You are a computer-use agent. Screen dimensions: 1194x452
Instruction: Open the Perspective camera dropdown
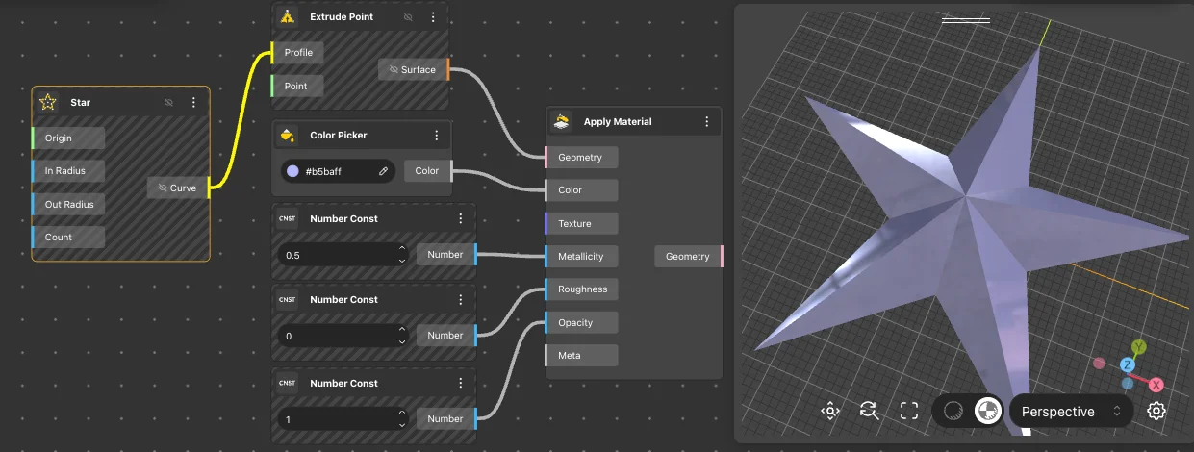point(1071,412)
